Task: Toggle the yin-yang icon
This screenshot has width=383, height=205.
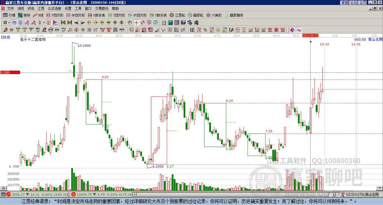Action: (x=292, y=30)
